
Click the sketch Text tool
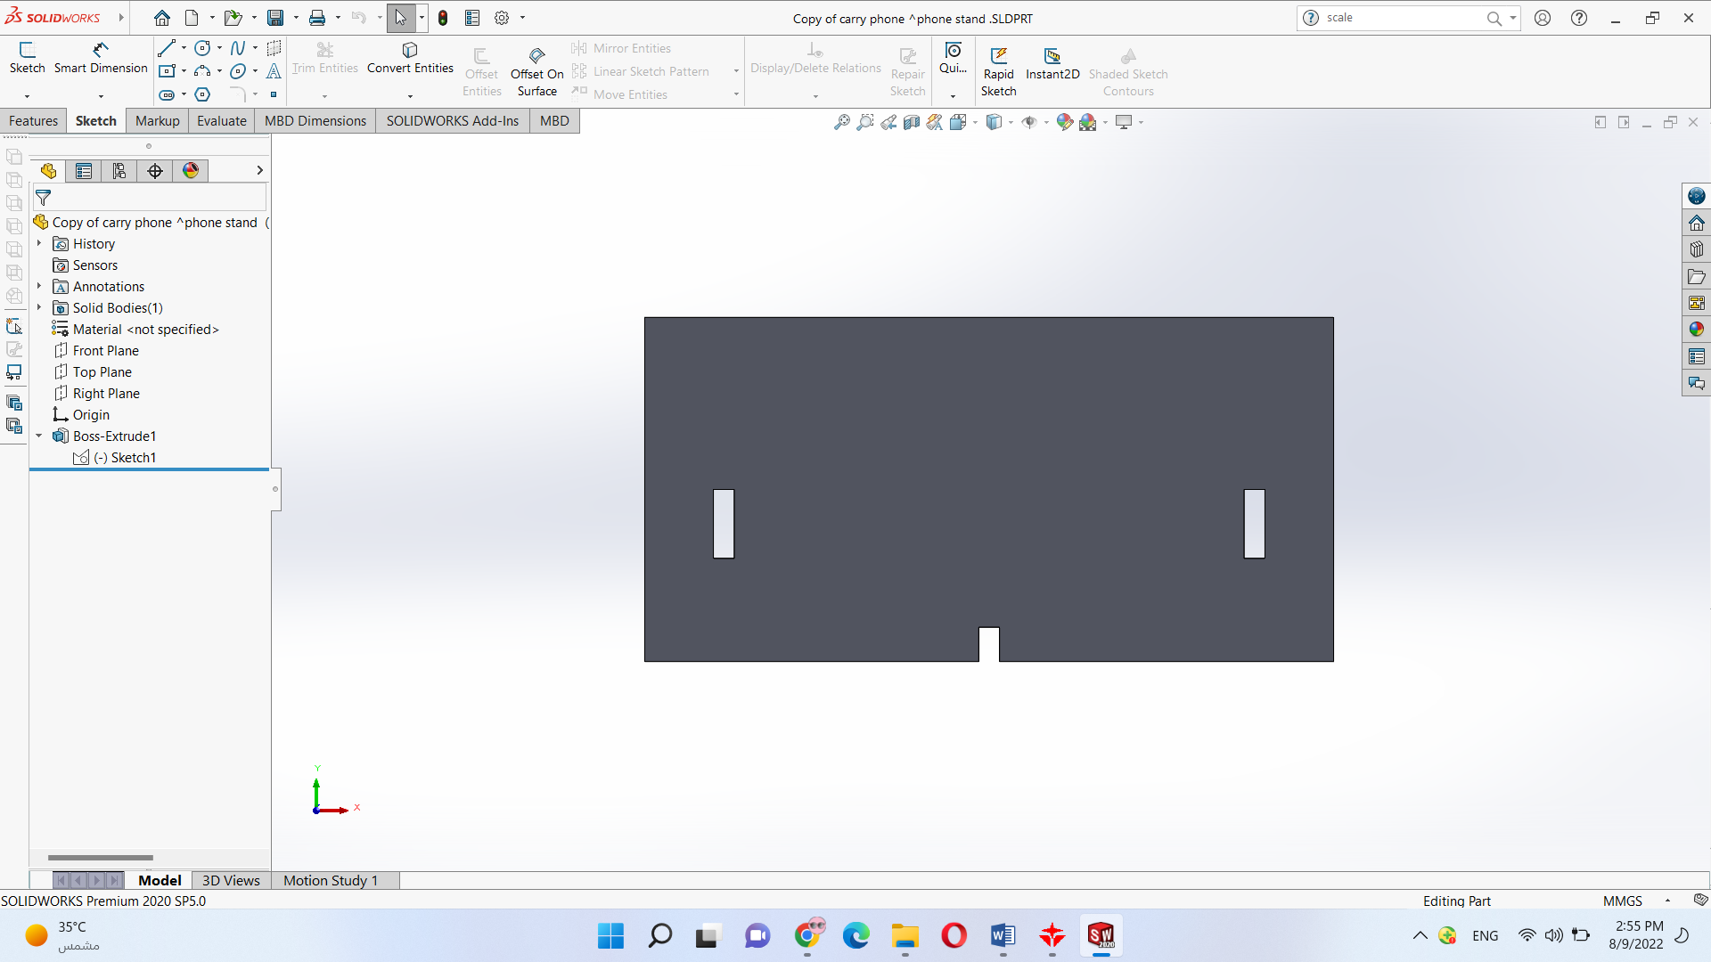274,71
